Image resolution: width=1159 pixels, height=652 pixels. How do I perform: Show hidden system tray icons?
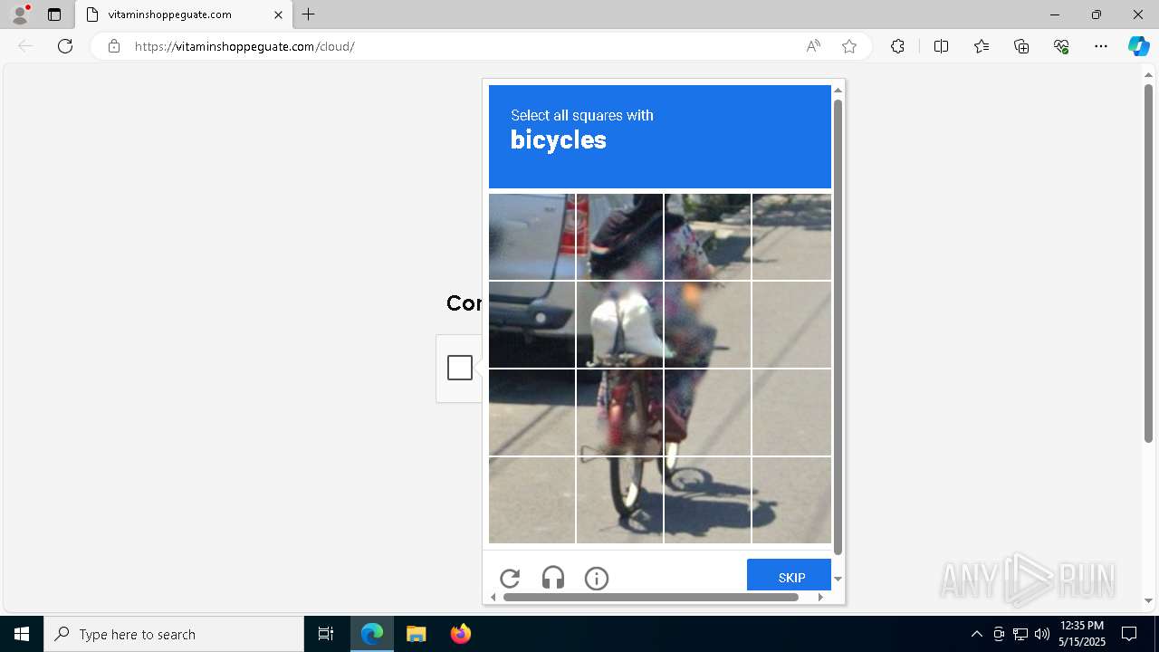click(976, 634)
